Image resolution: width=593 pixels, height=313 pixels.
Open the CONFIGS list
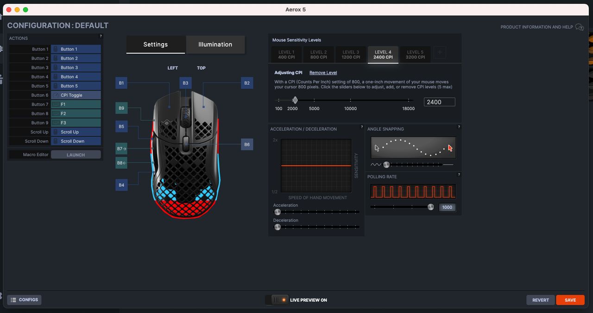(24, 300)
